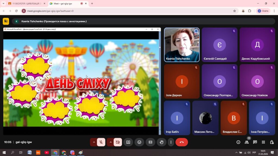Open the emoji reactions panel

point(139,142)
